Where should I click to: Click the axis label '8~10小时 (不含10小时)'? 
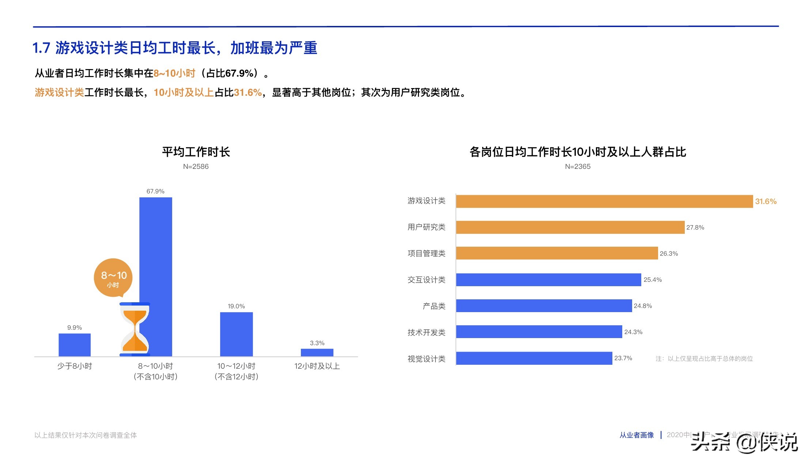click(155, 371)
